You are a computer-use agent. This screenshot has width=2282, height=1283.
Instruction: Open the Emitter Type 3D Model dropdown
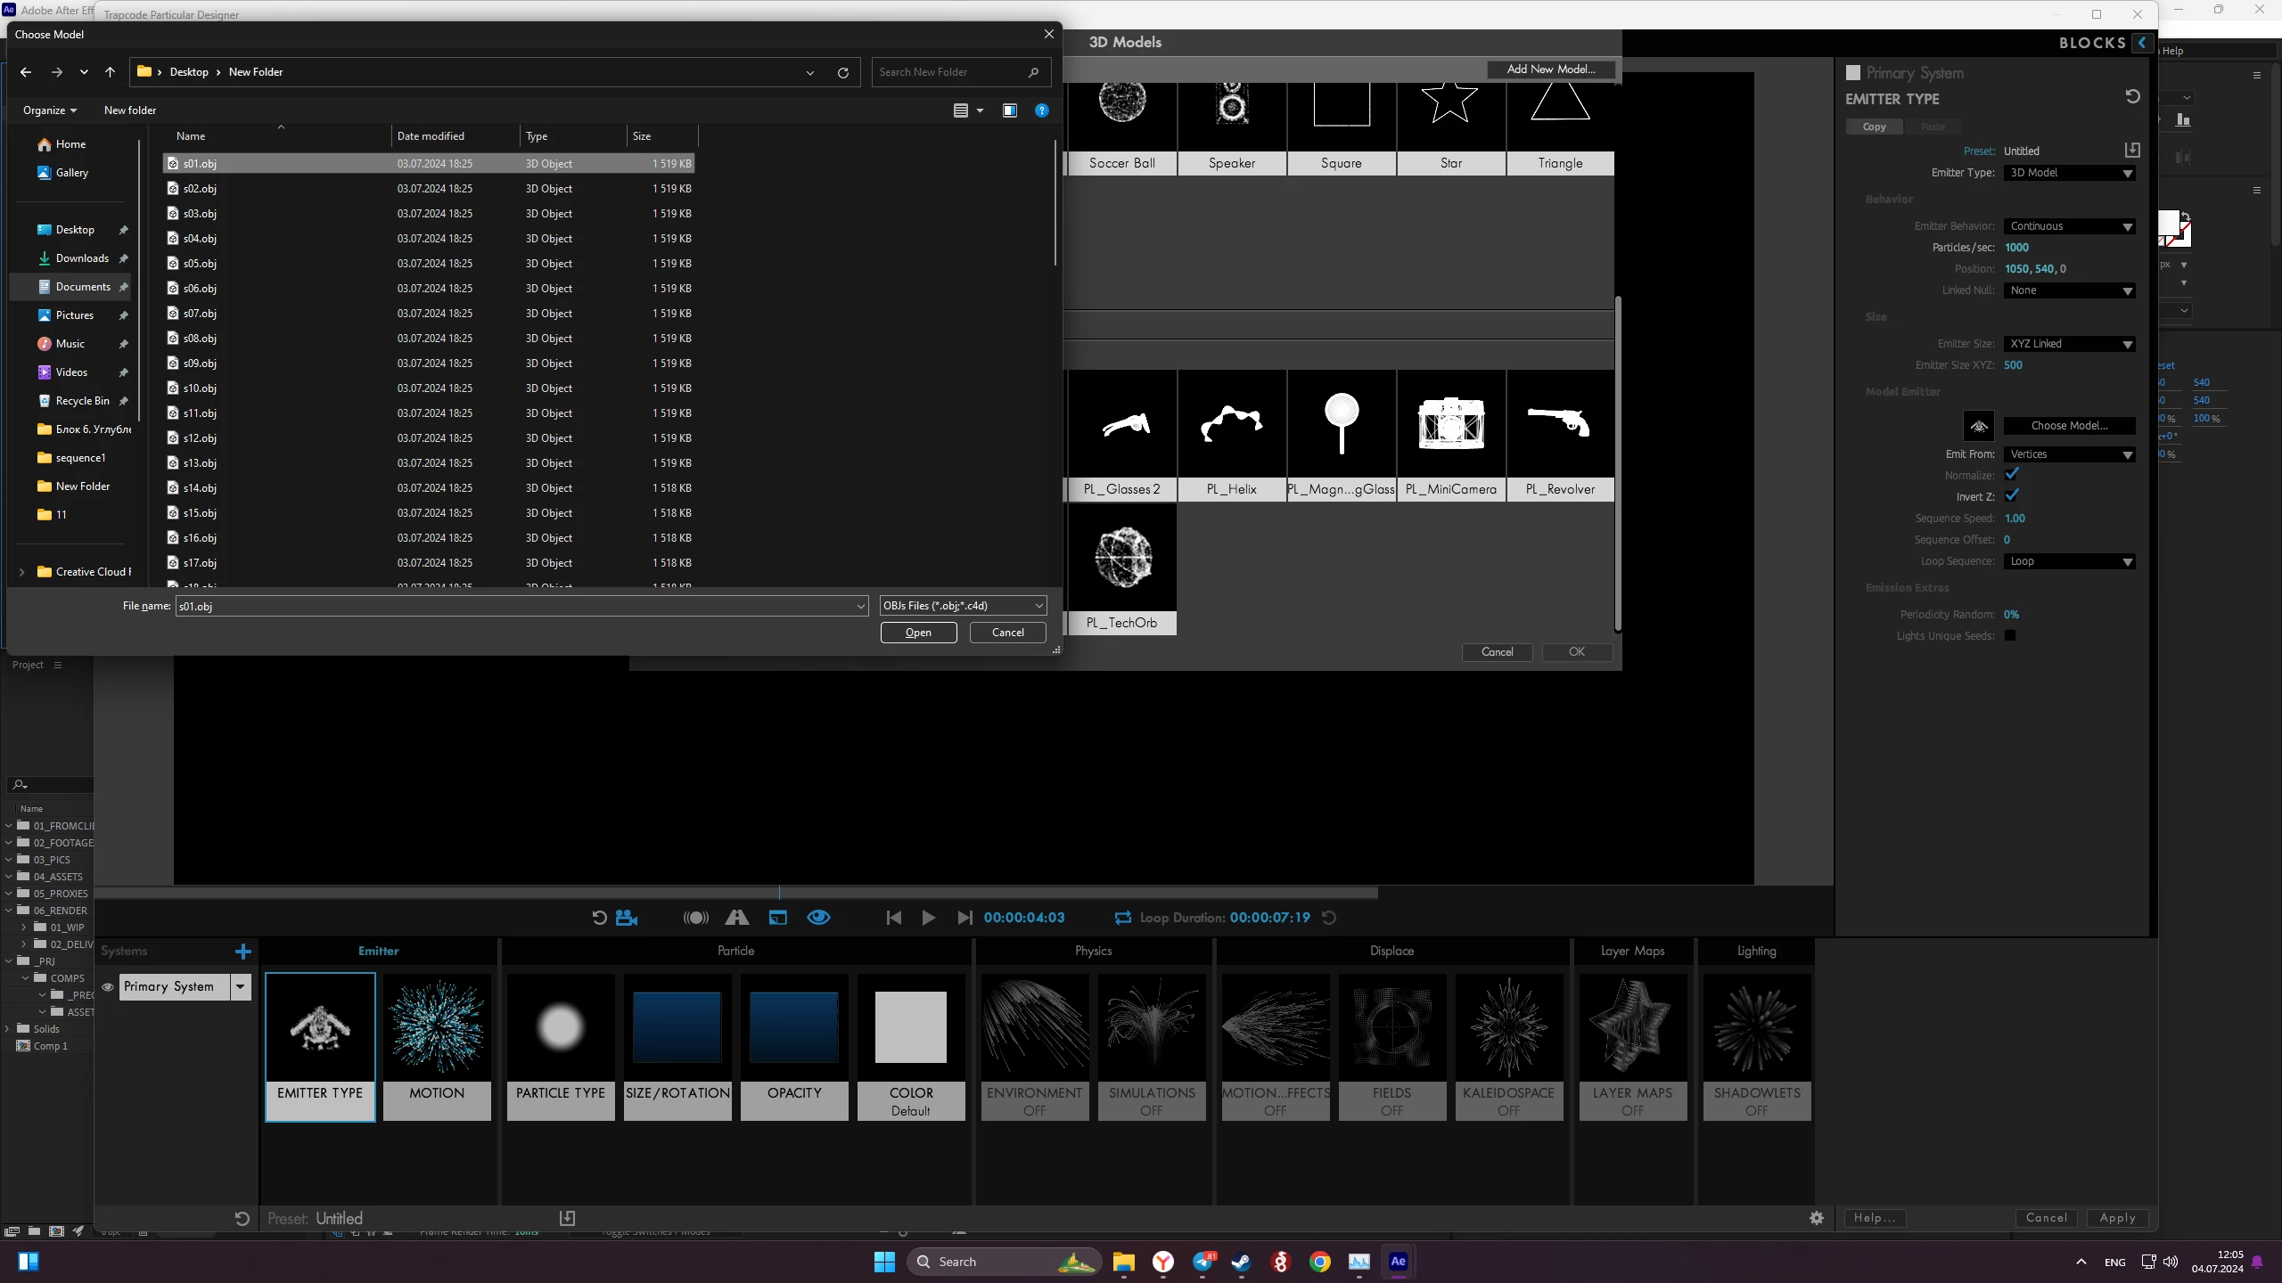2069,173
